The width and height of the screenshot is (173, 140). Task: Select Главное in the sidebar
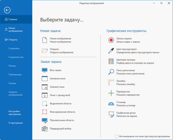tap(16, 19)
